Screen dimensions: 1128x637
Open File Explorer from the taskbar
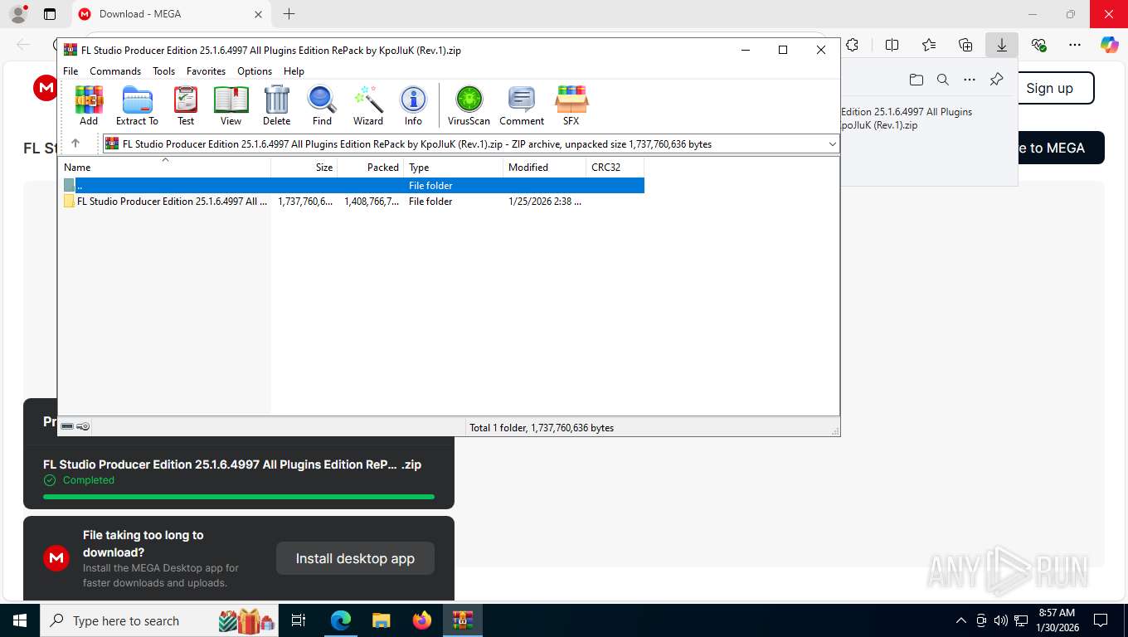tap(381, 620)
